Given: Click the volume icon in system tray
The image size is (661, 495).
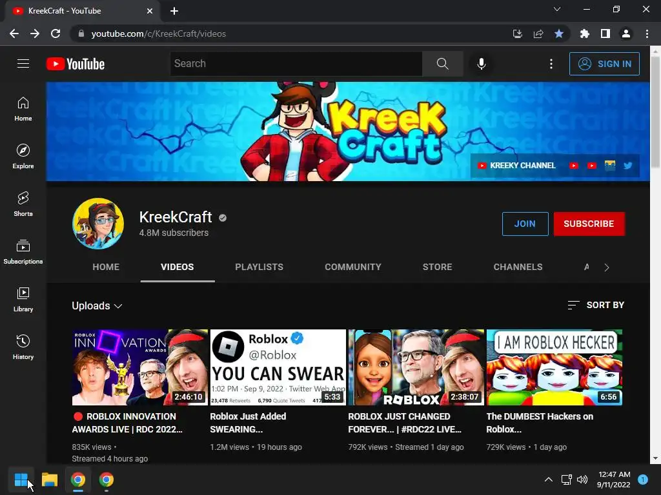Looking at the screenshot, I should coord(582,480).
